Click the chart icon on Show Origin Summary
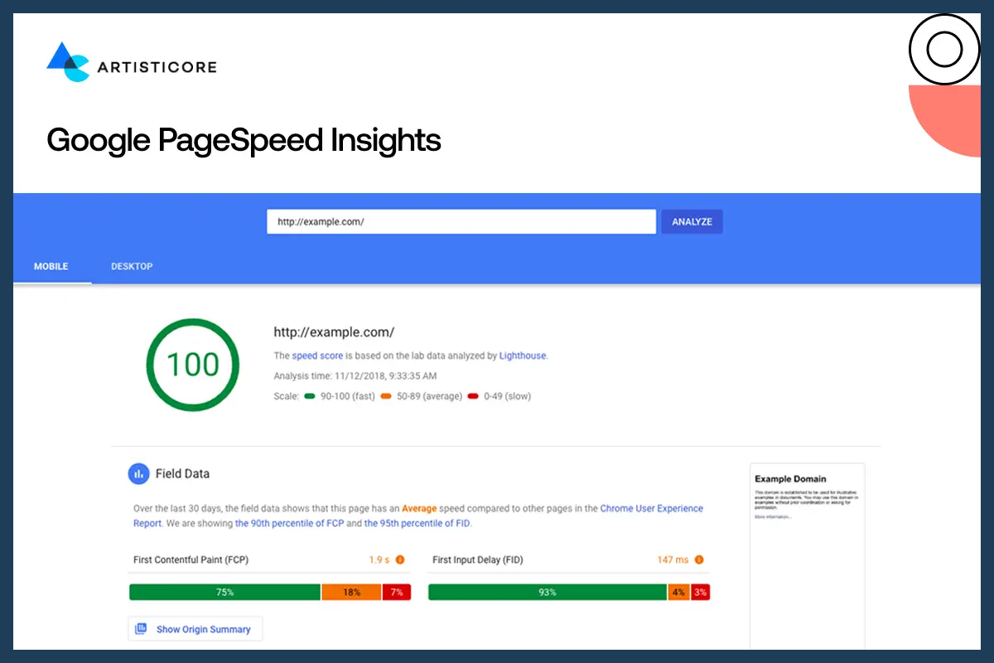This screenshot has width=994, height=663. pyautogui.click(x=141, y=628)
